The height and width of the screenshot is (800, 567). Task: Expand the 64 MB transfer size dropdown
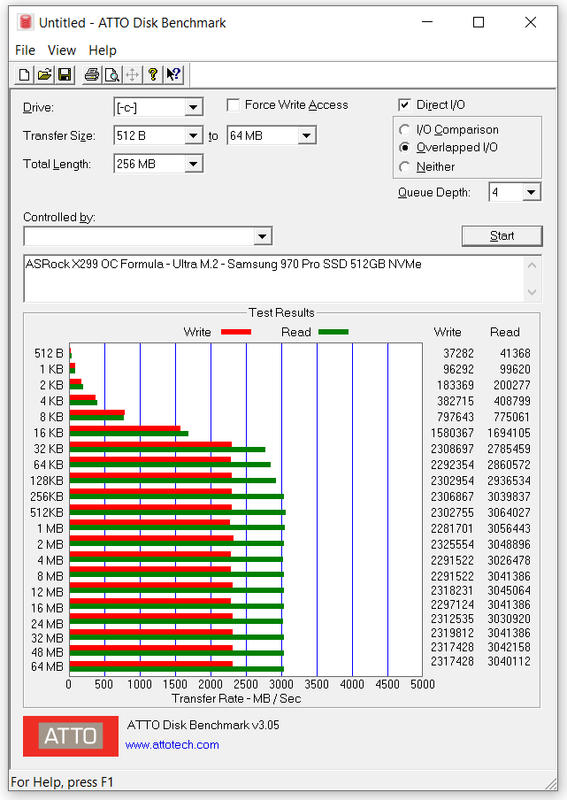pyautogui.click(x=306, y=135)
